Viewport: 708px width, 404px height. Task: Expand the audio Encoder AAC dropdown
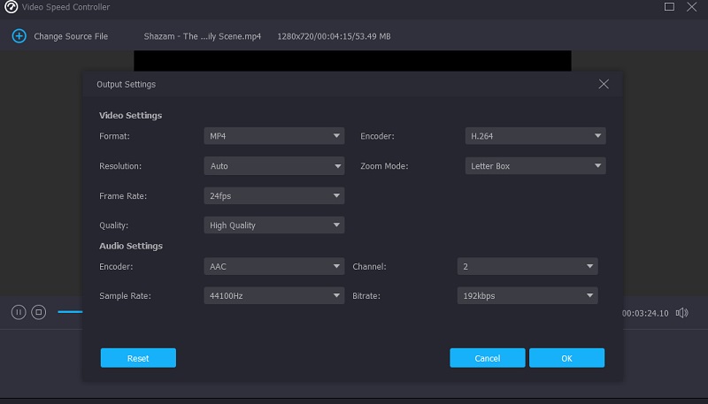(273, 266)
